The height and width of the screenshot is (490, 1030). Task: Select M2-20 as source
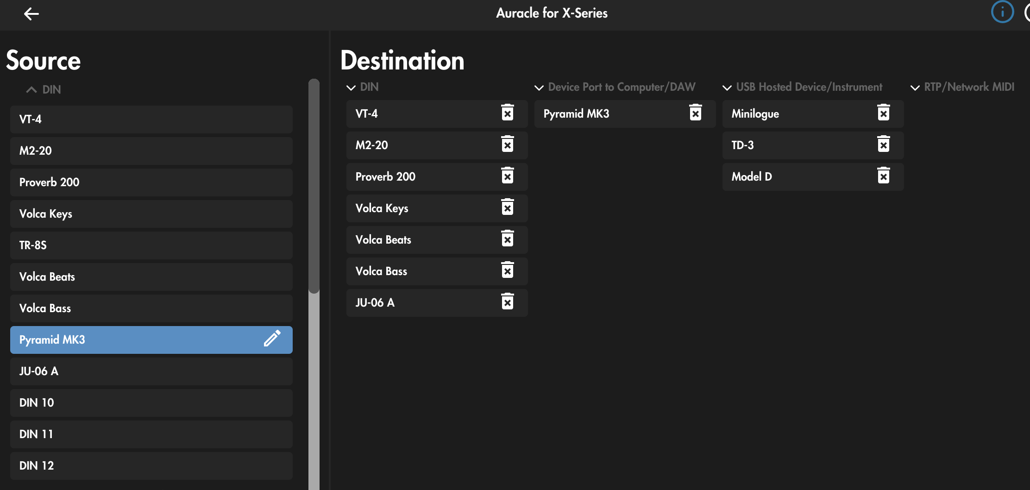pos(151,151)
